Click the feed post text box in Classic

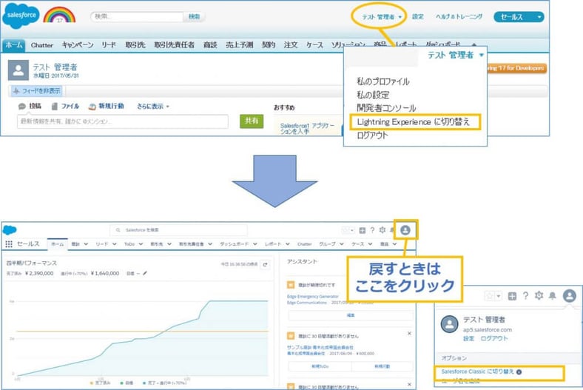pos(123,121)
